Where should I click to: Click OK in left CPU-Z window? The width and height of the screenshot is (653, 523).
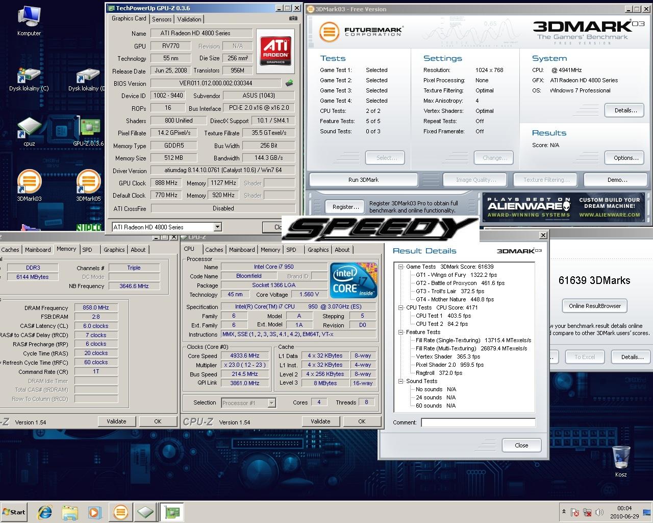pyautogui.click(x=158, y=421)
